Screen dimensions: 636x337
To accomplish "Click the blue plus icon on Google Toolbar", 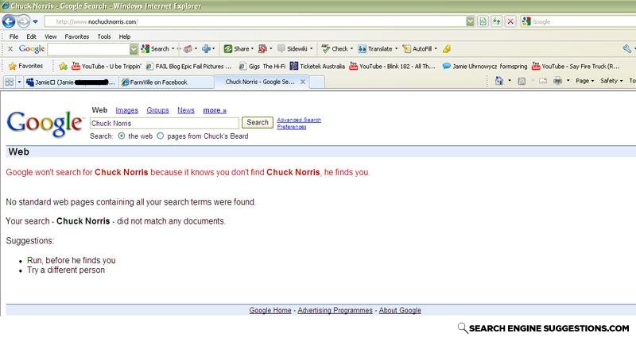I will (207, 49).
